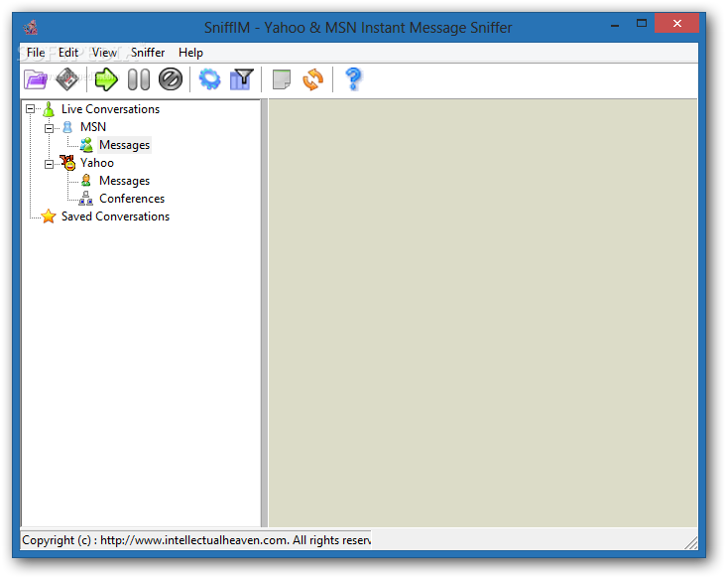Open the View menu

tap(104, 53)
